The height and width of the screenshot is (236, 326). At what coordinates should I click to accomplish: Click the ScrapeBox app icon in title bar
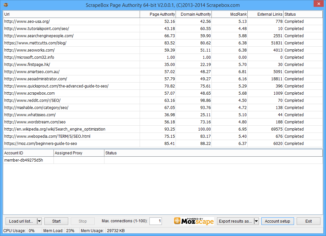pyautogui.click(x=6, y=5)
